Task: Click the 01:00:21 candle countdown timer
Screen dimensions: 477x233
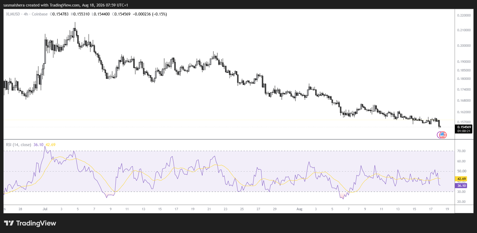Action: (x=464, y=131)
